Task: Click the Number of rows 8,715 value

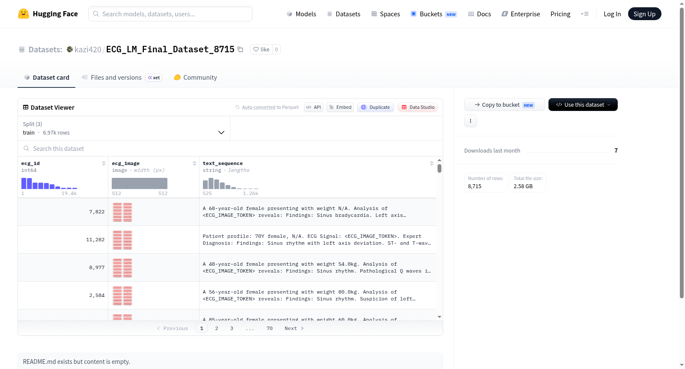Action: tap(475, 186)
